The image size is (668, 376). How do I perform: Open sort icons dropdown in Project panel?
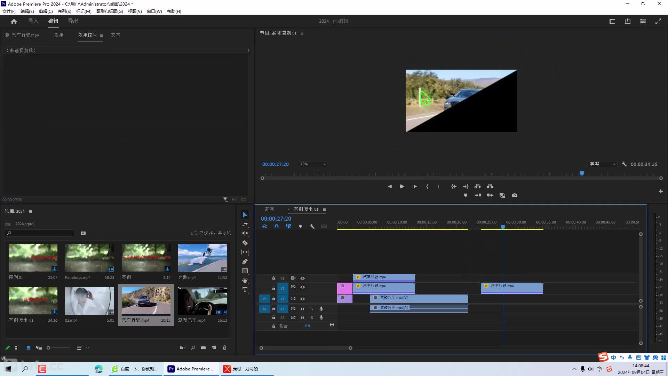tap(82, 347)
